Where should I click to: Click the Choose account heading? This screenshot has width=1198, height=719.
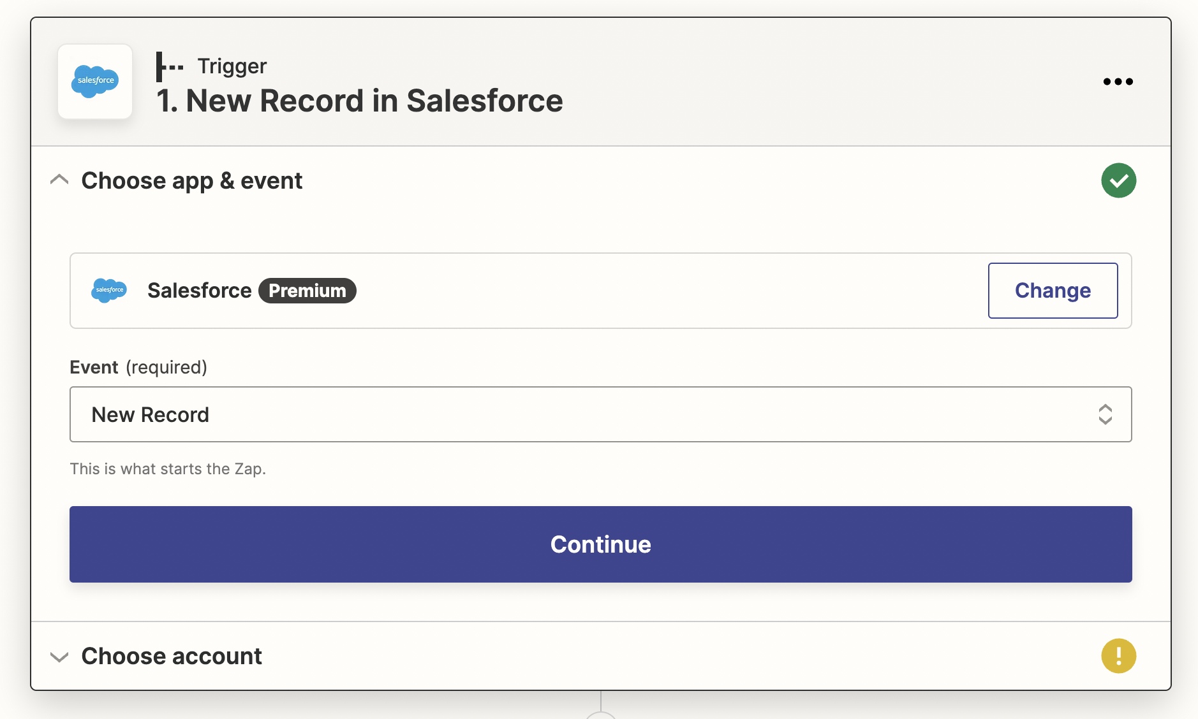170,655
